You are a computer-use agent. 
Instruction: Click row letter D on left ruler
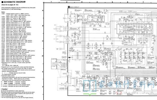[x=43, y=56]
